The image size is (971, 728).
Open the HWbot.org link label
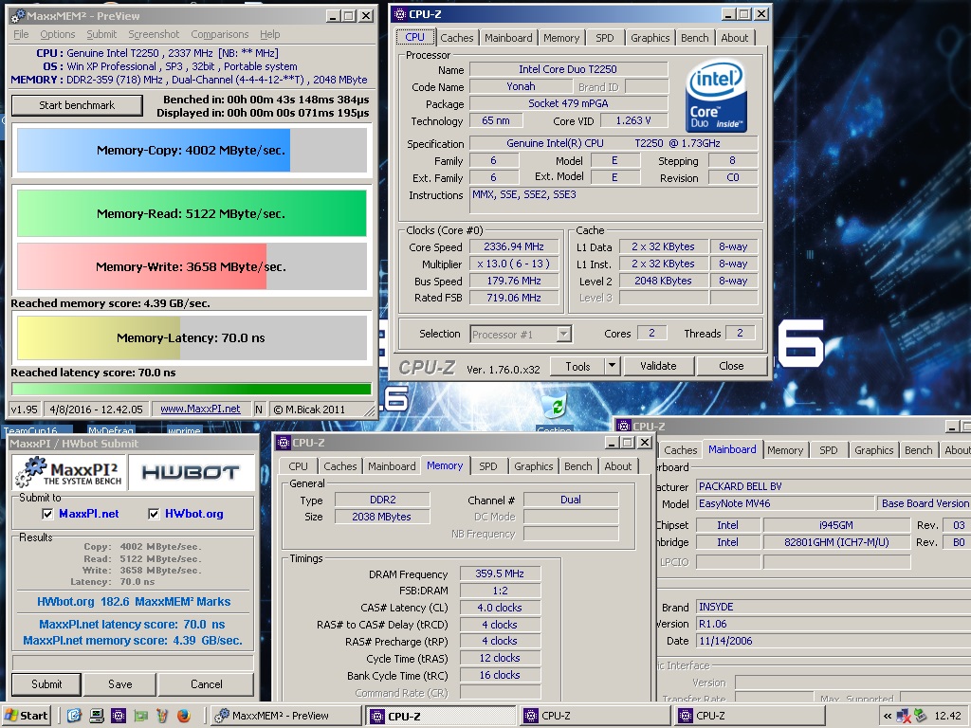[193, 514]
